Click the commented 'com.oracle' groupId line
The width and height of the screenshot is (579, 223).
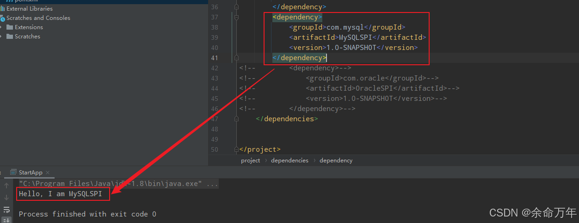pyautogui.click(x=339, y=78)
